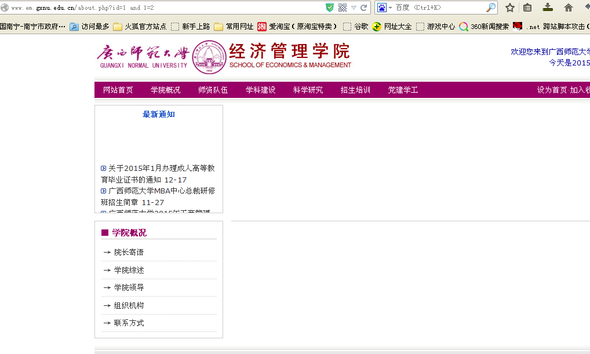Click the bullet icon beside MBA notice
Image resolution: width=590 pixels, height=354 pixels.
[104, 191]
